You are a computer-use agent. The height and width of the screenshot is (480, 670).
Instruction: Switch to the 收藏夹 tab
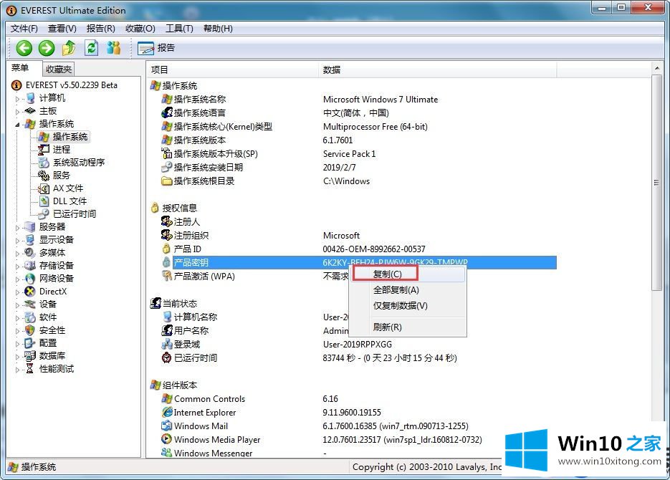(x=59, y=69)
